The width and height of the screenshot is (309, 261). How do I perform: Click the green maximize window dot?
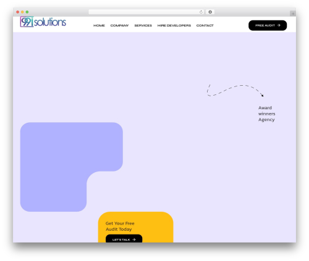[27, 12]
